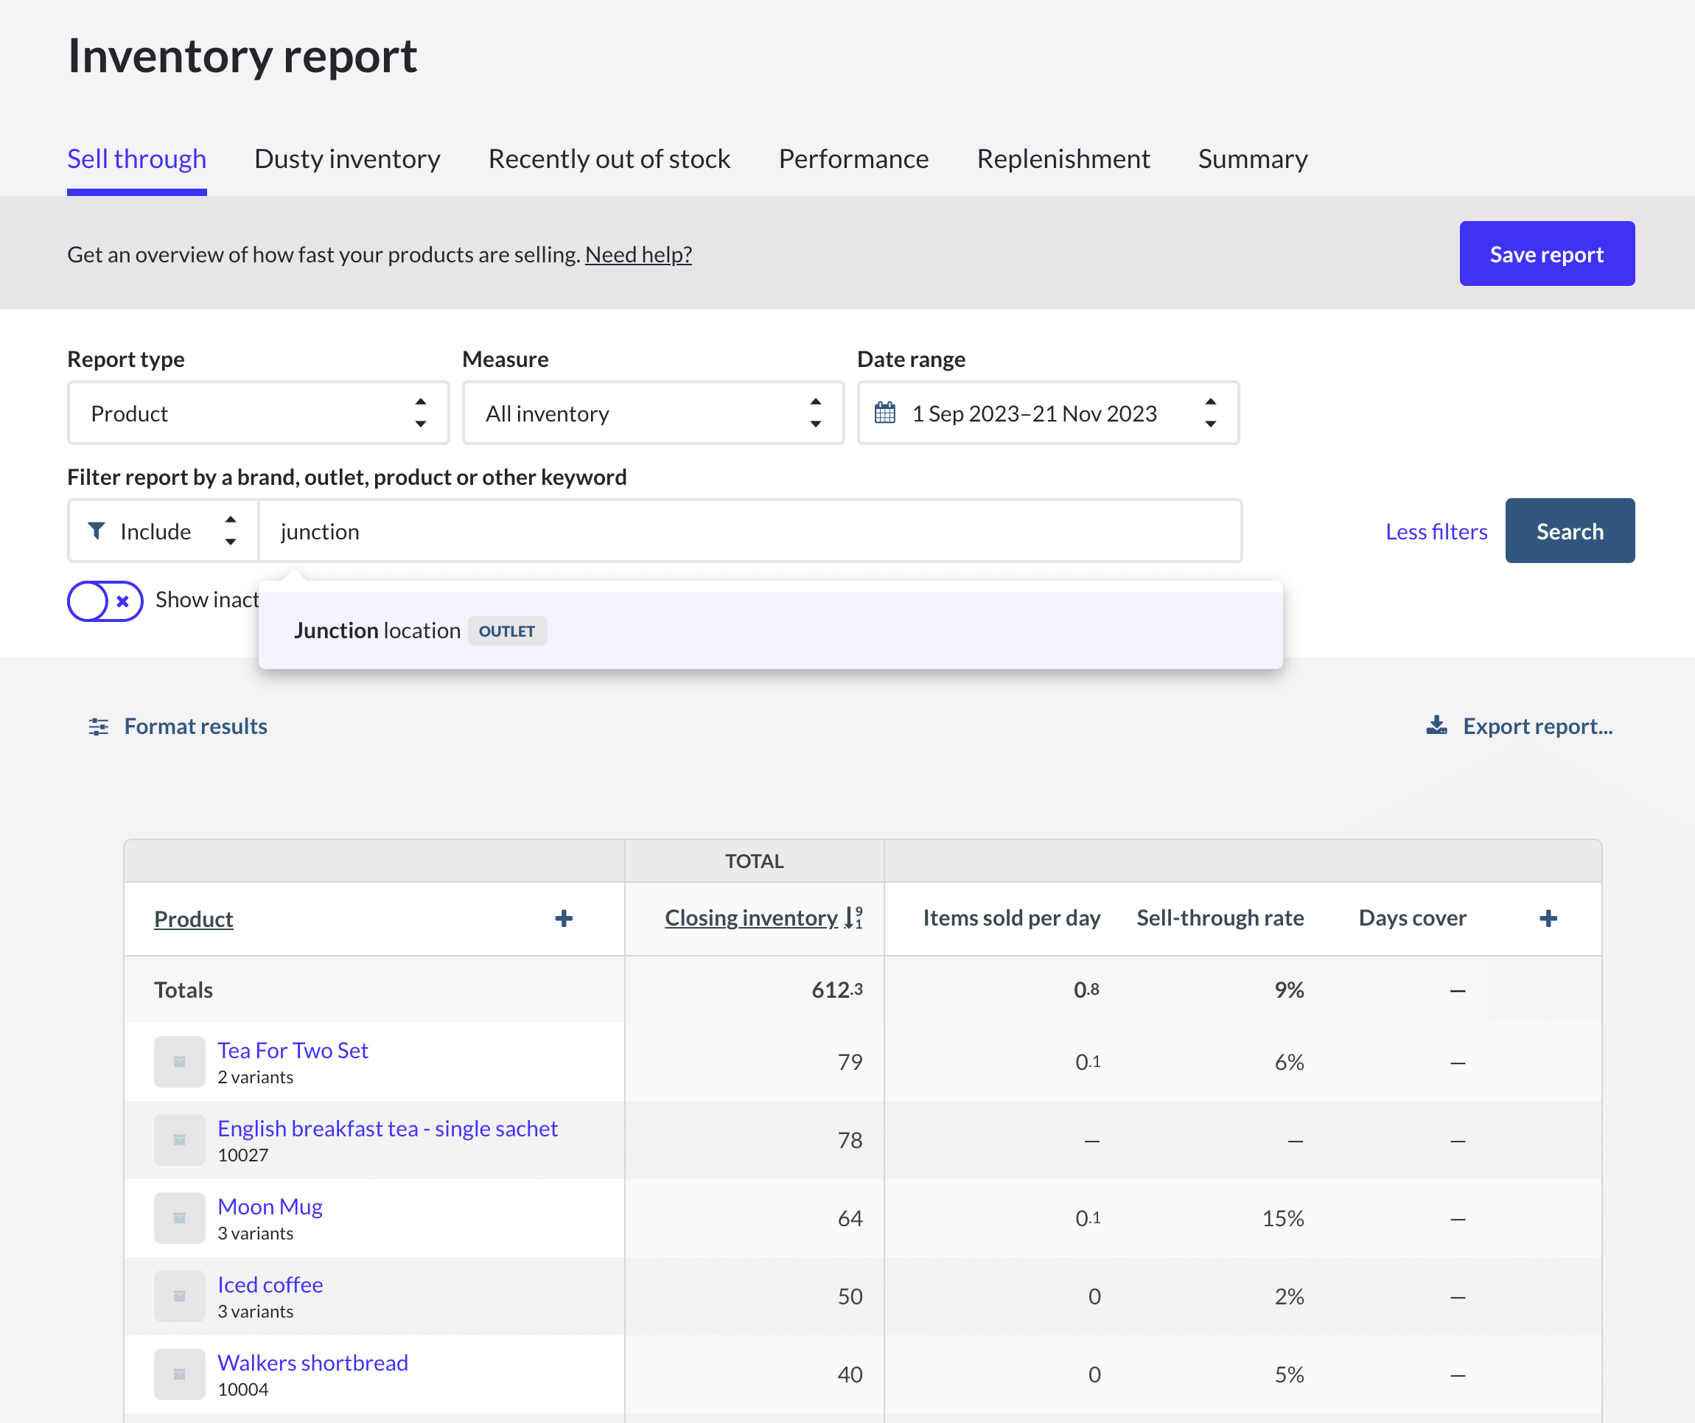Viewport: 1695px width, 1423px height.
Task: Click the Export download icon
Action: 1436,725
